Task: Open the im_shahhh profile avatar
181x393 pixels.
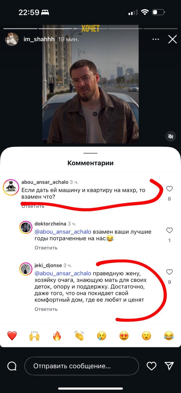Action: click(x=12, y=39)
